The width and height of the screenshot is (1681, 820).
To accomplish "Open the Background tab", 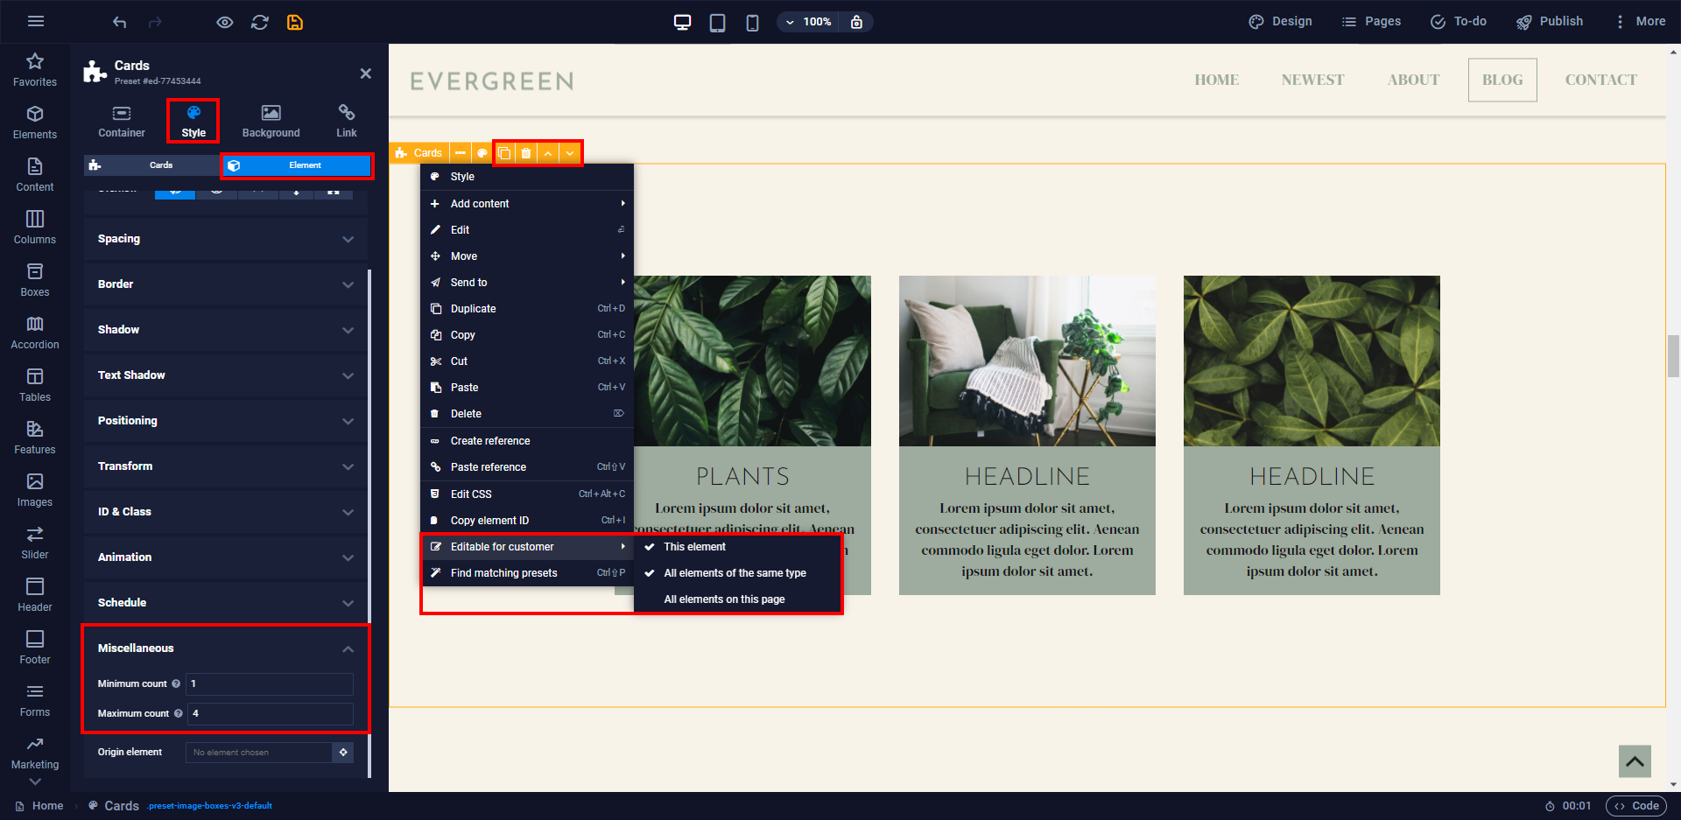I will [x=271, y=121].
